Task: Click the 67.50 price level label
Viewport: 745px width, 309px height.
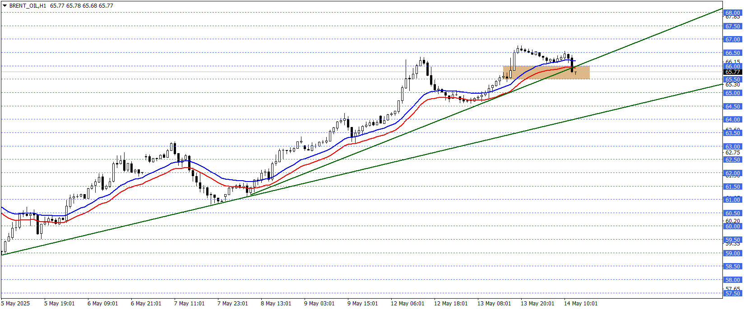Action: (x=732, y=27)
